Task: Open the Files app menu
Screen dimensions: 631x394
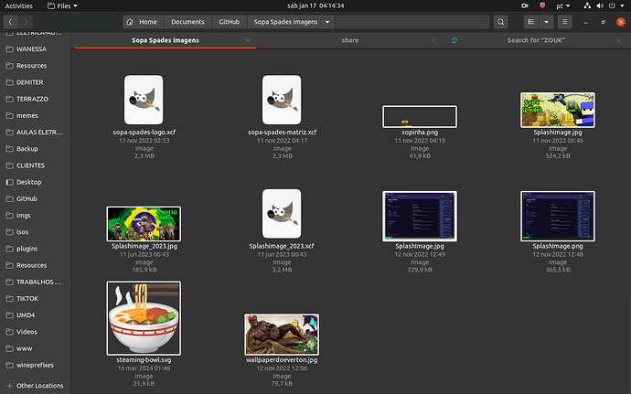Action: [x=62, y=5]
